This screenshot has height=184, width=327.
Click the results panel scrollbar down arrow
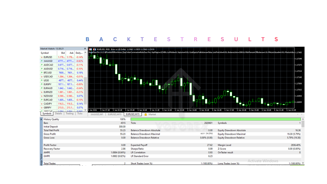(x=302, y=163)
